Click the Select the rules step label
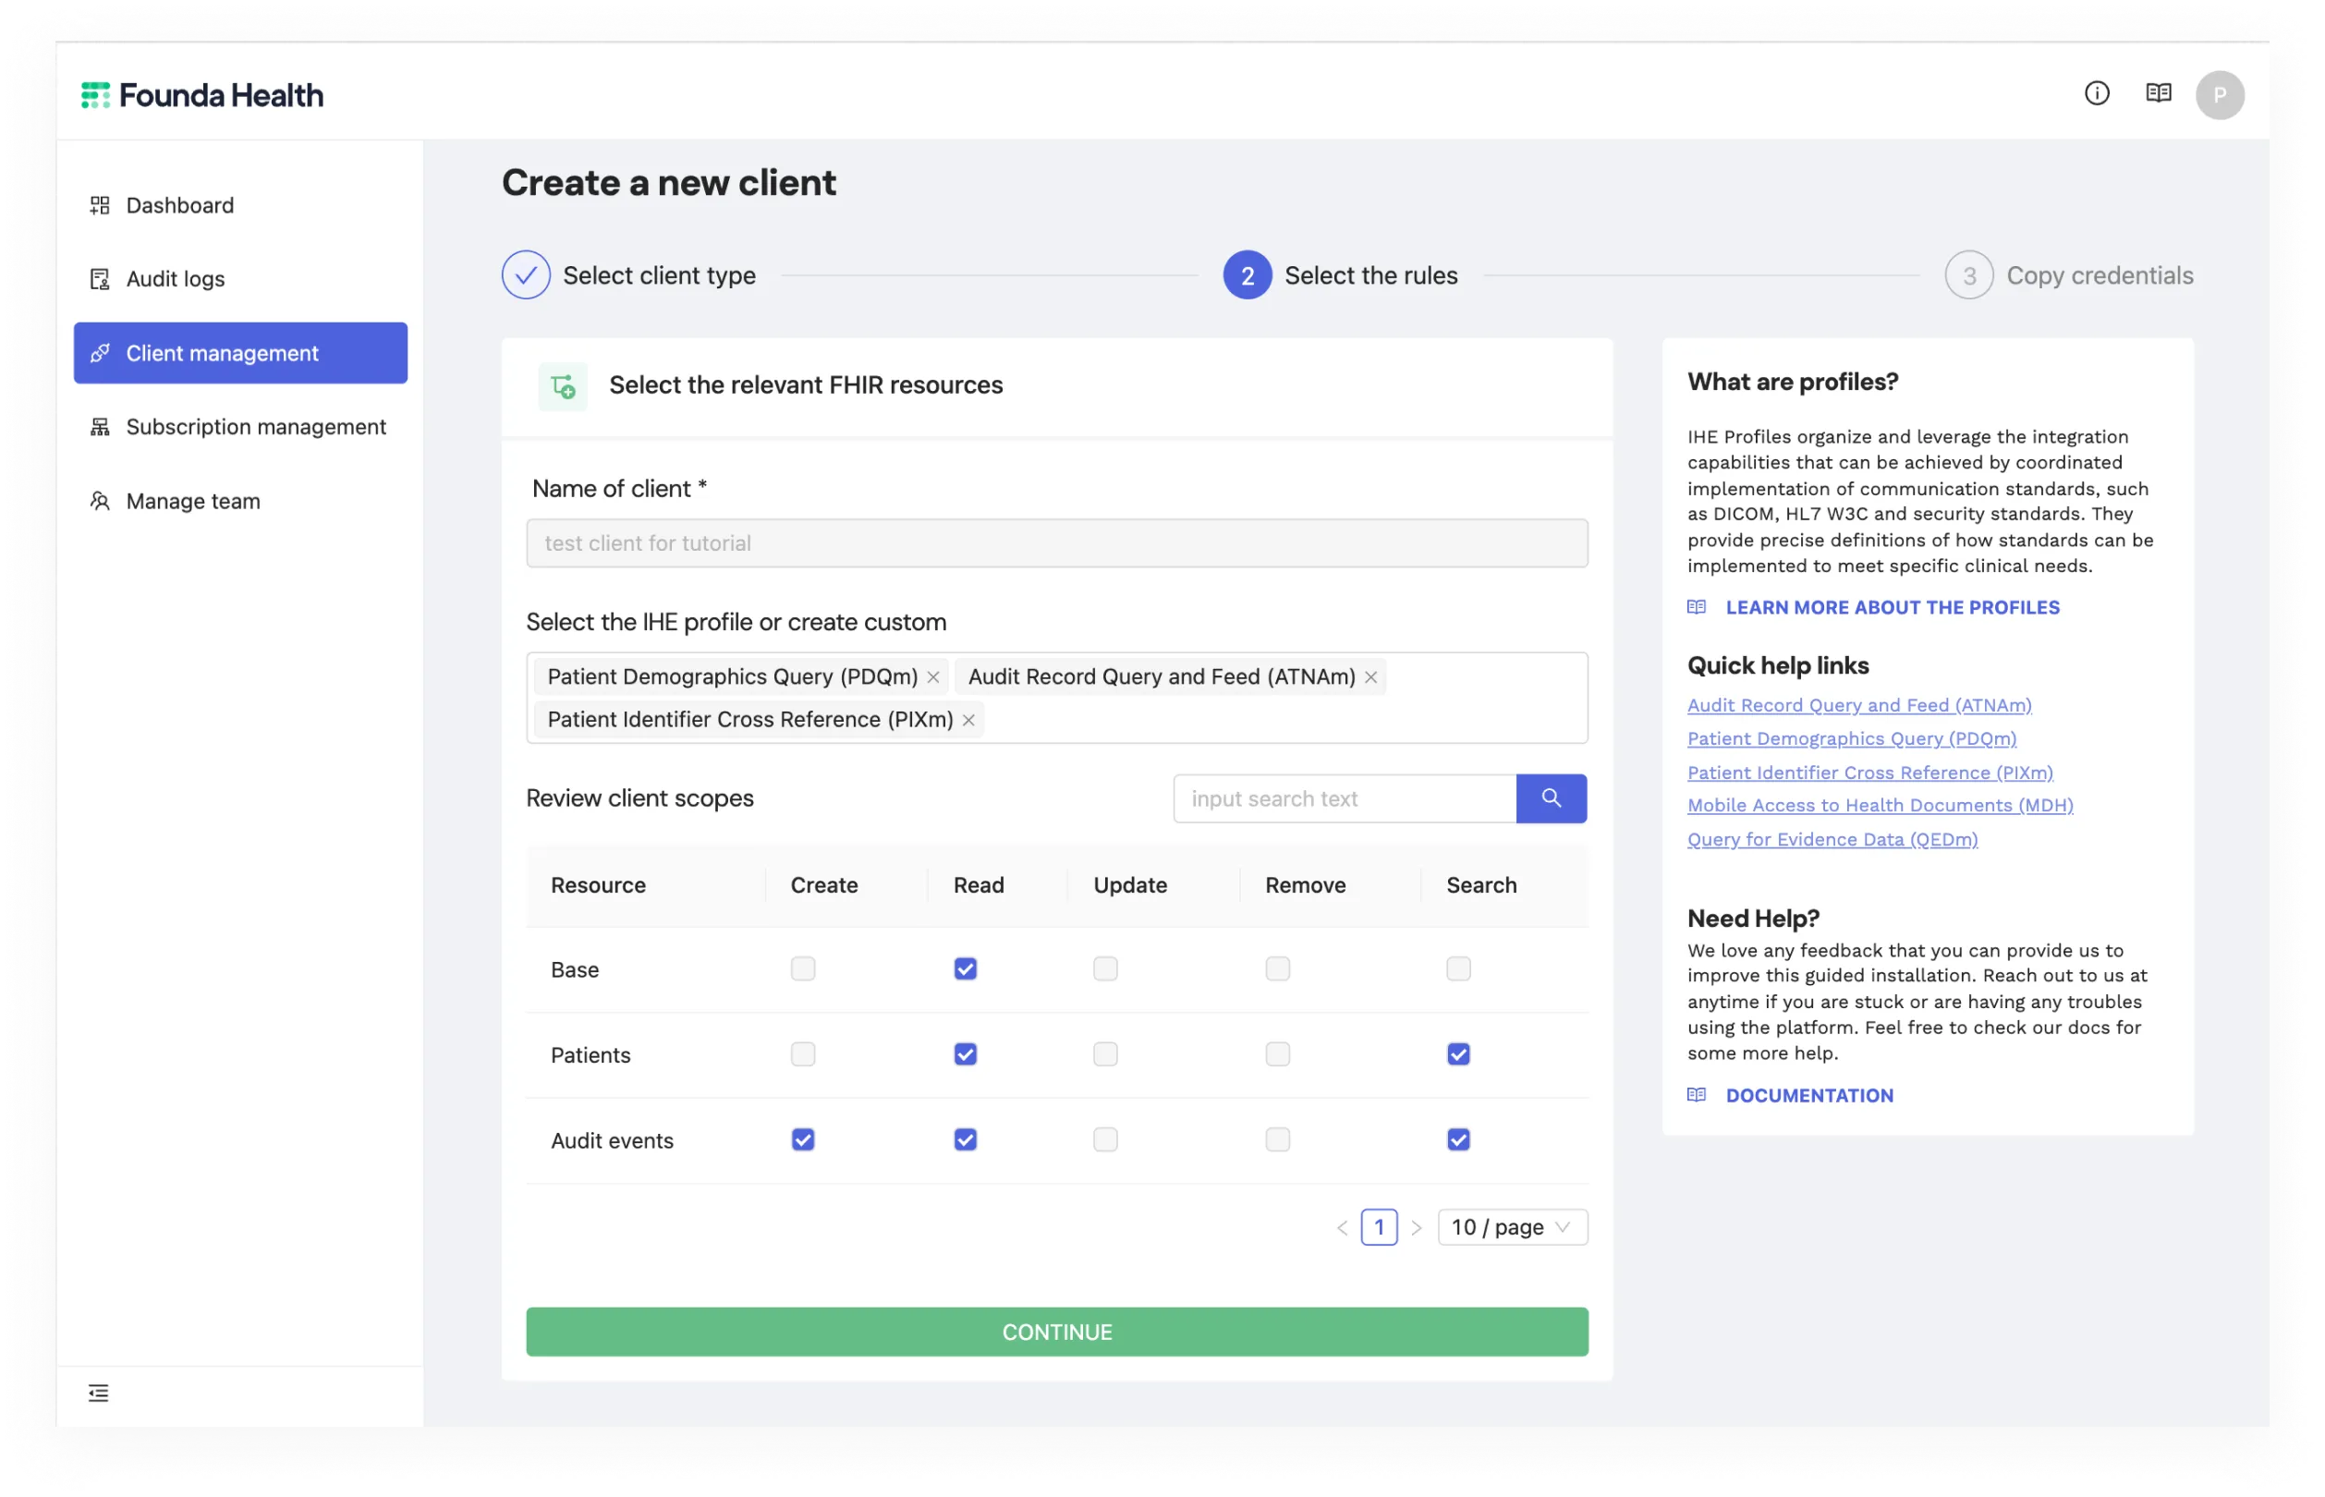The height and width of the screenshot is (1497, 2325). tap(1370, 276)
